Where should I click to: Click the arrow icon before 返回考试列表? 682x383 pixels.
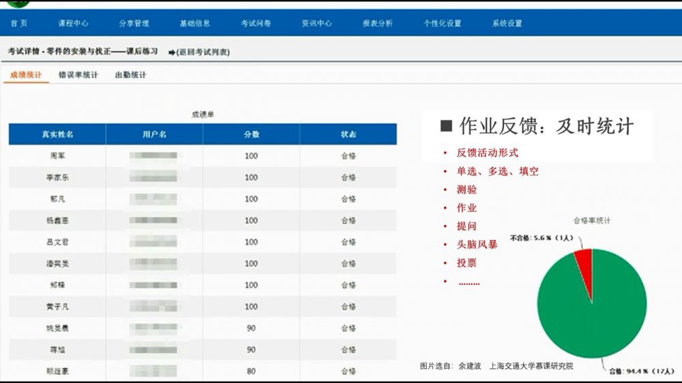point(171,52)
